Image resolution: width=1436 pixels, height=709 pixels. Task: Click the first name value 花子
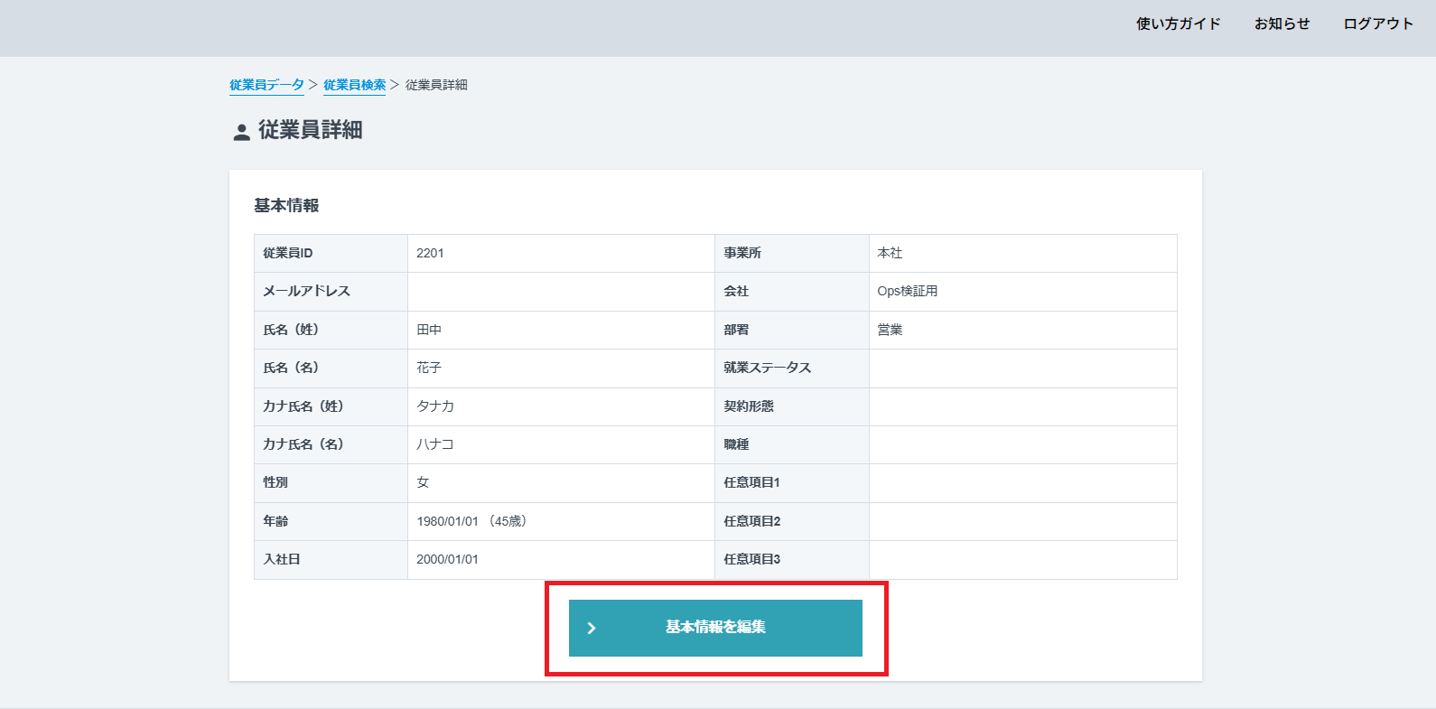tap(429, 368)
